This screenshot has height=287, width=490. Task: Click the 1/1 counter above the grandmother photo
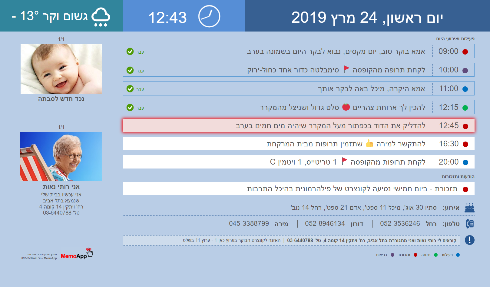pyautogui.click(x=61, y=127)
